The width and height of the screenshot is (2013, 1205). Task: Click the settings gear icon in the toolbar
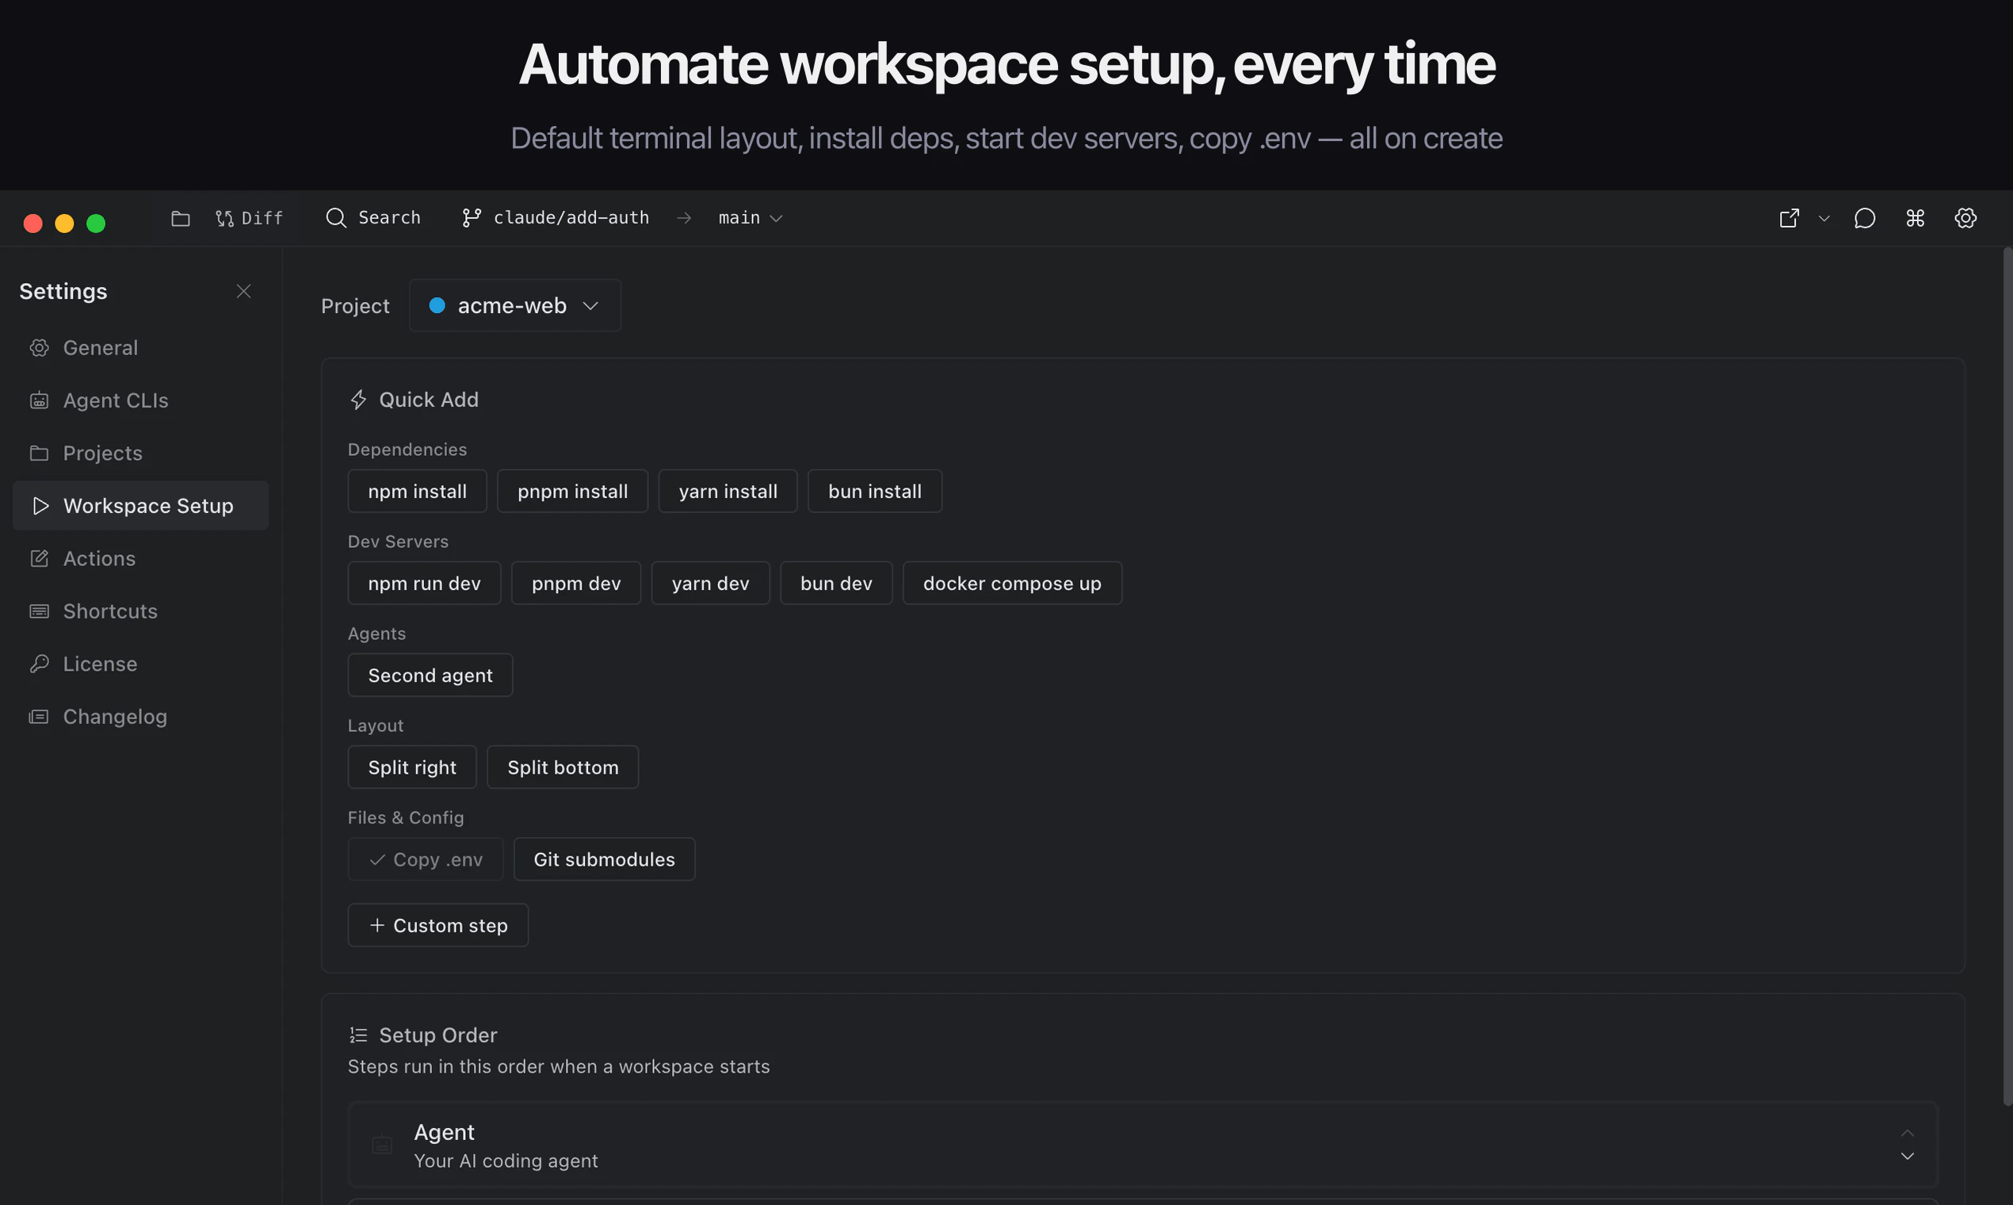tap(1965, 219)
